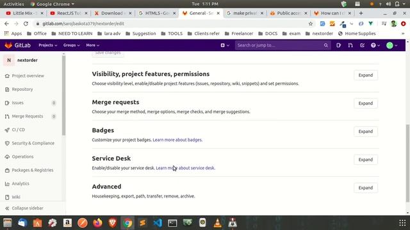Screen dimensions: 410x230
Task: Open the to-do list icon in top bar
Action: pos(362,45)
